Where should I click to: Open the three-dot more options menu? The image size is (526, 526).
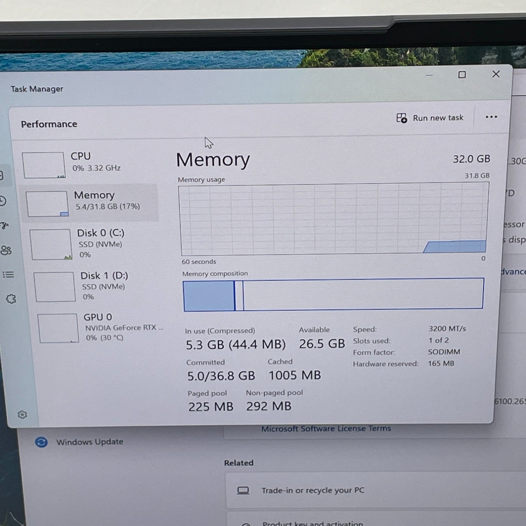tap(491, 117)
